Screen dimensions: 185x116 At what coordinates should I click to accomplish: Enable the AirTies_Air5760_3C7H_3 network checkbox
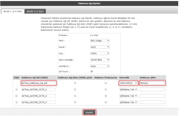pos(17,96)
